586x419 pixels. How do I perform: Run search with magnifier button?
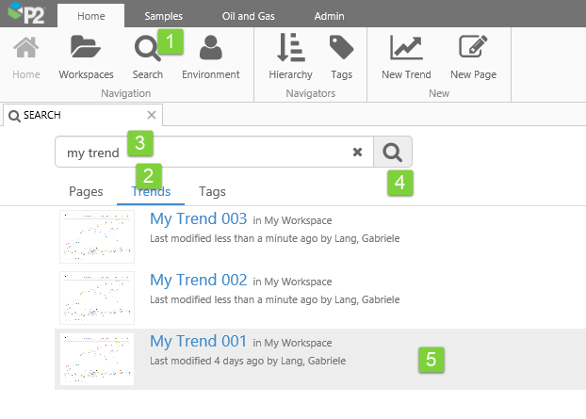coord(393,153)
